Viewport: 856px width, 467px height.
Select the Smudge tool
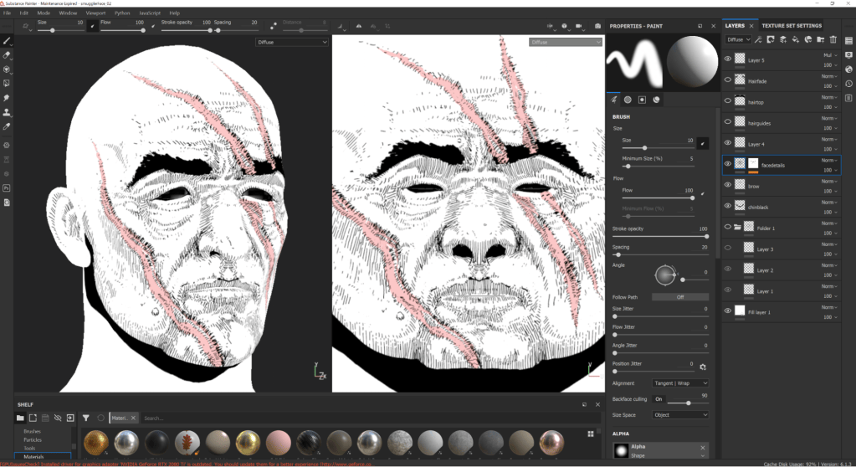click(x=7, y=98)
